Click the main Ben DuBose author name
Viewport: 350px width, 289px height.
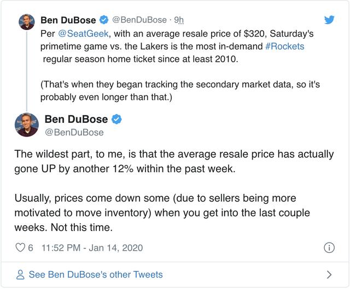pyautogui.click(x=77, y=119)
